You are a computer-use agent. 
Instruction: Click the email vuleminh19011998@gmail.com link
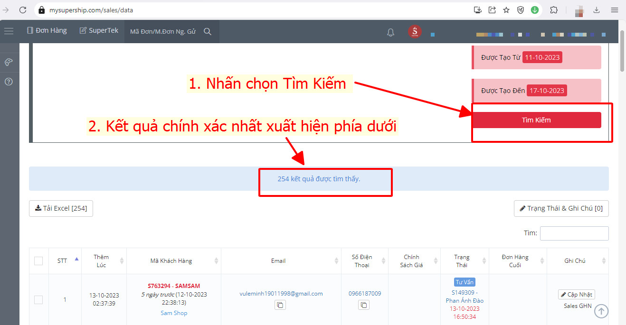tap(281, 294)
